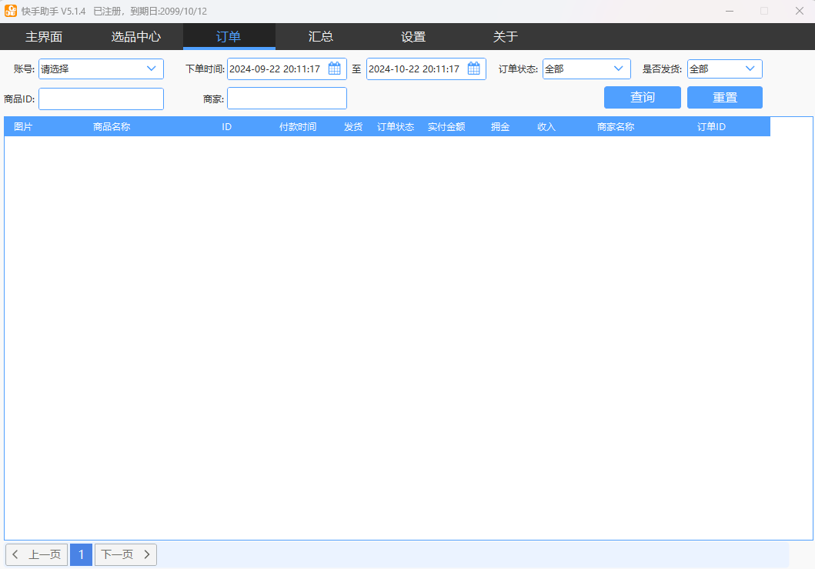Click the 商品ID input field
815x569 pixels.
pos(101,99)
